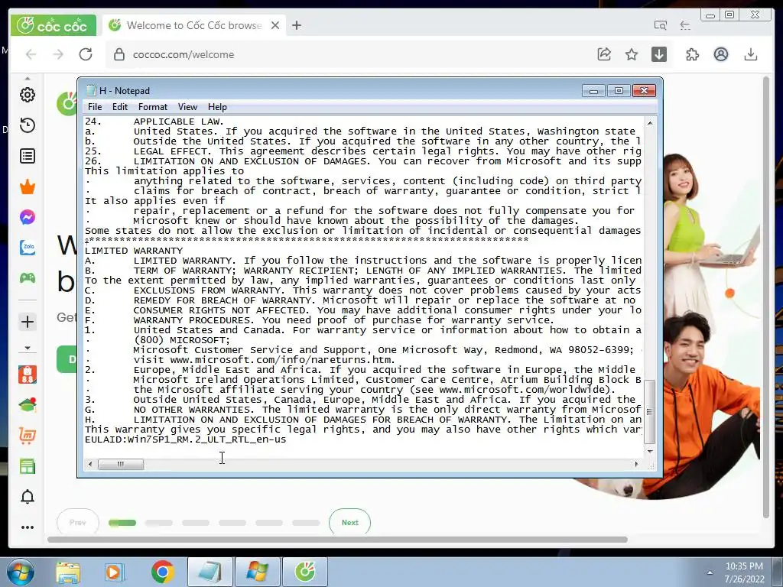Viewport: 783px width, 587px height.
Task: Open Messenger from the sidebar
Action: [28, 218]
